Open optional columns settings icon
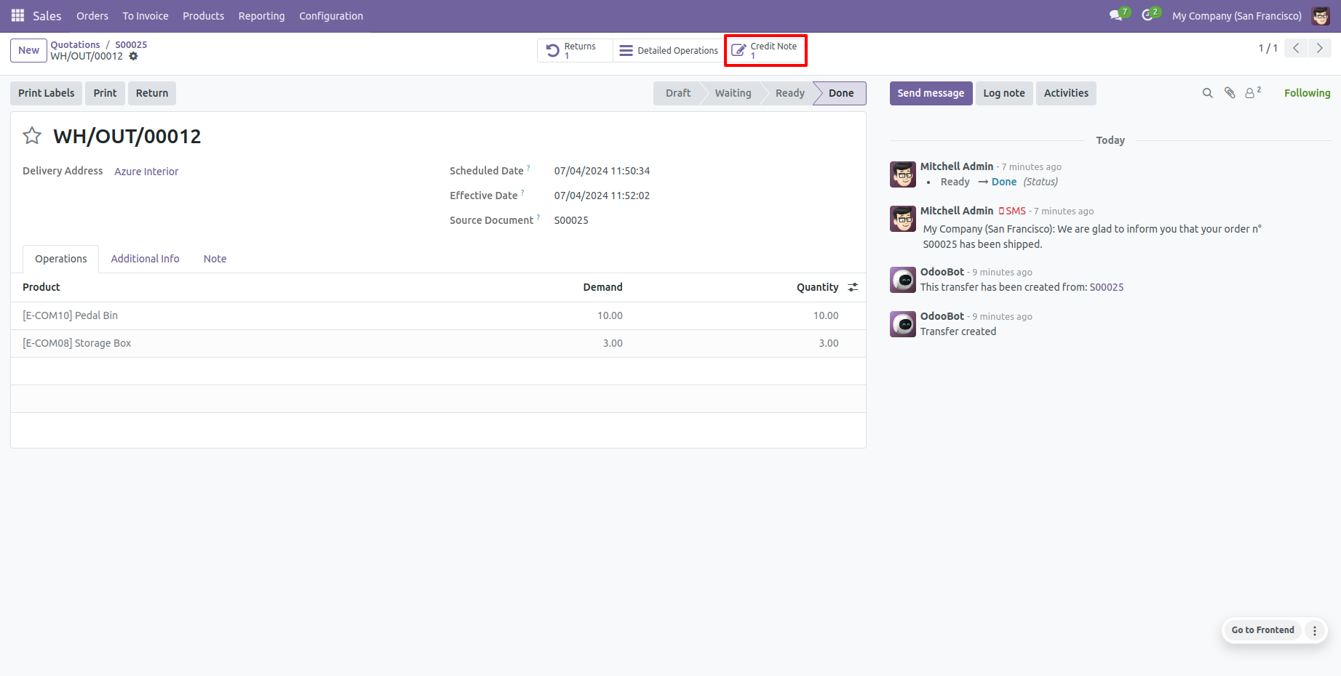Screen dimensions: 1341x676 tap(853, 287)
